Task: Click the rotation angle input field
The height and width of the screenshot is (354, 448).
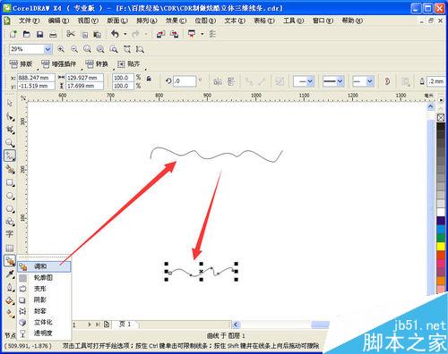Action: (x=185, y=81)
